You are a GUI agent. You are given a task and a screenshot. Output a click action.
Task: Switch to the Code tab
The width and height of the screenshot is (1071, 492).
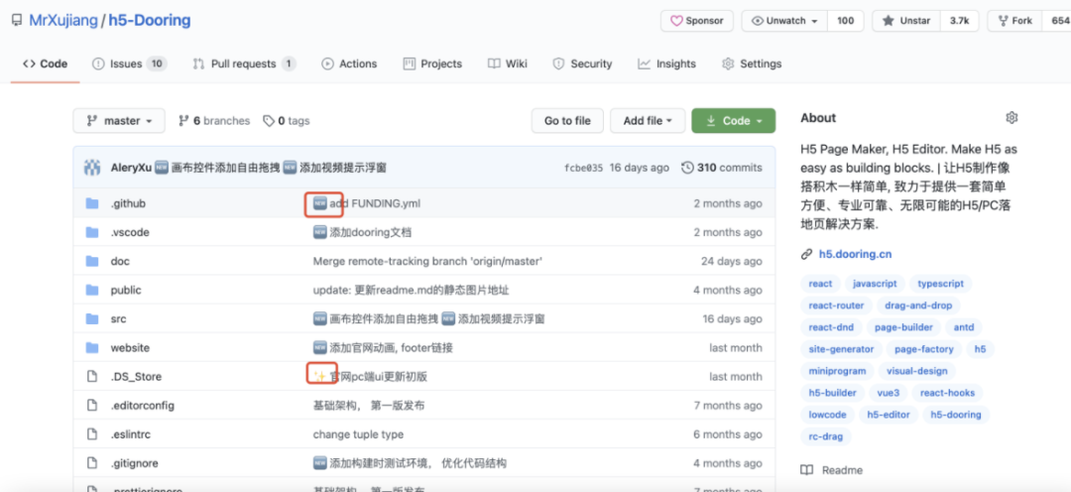coord(45,63)
